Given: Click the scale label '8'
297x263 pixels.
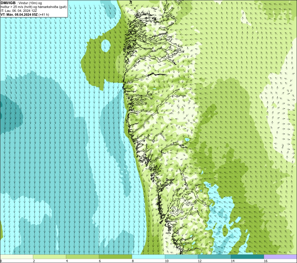Looking at the screenshot, I should coord(133,261).
